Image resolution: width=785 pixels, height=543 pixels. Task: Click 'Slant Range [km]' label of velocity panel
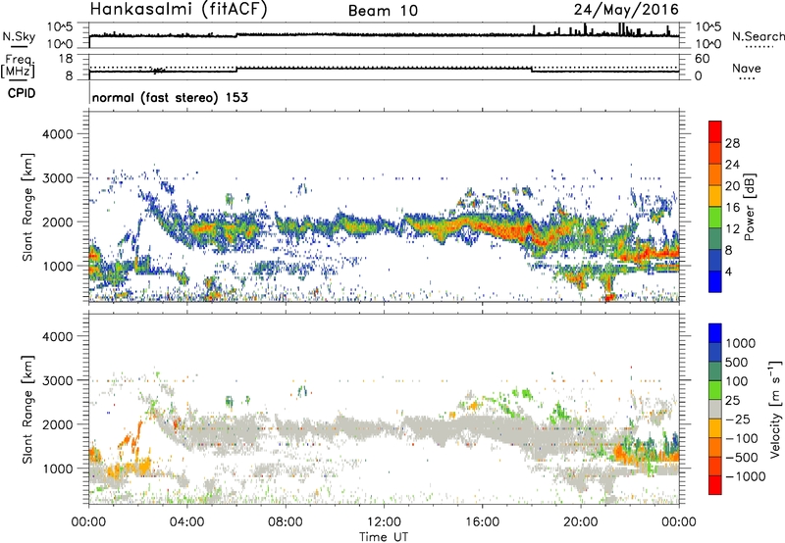pyautogui.click(x=27, y=409)
